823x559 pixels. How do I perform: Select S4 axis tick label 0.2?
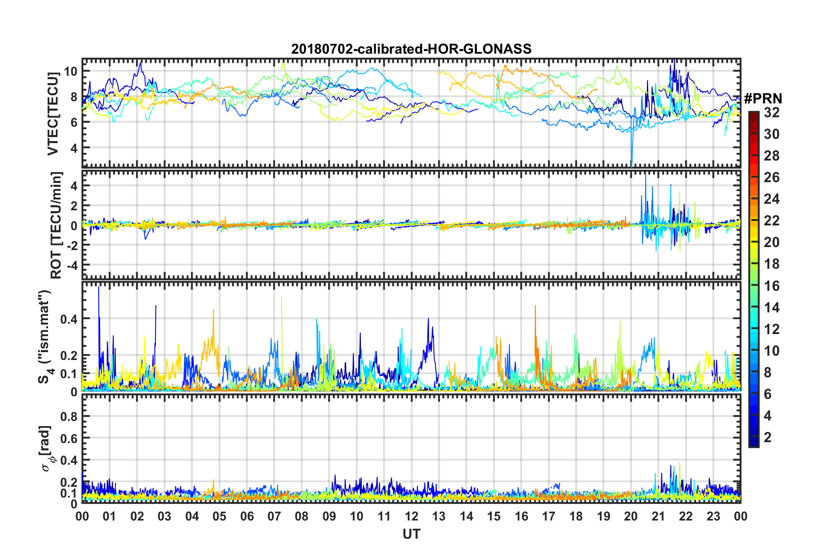click(x=69, y=356)
